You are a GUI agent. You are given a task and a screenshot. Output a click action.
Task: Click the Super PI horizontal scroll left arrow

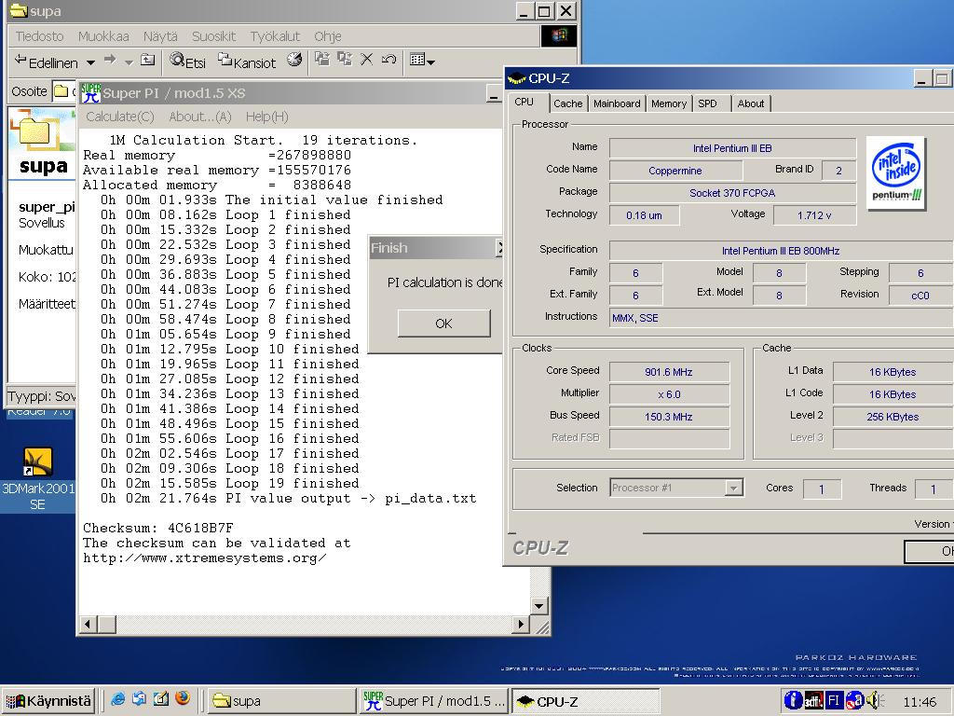pyautogui.click(x=88, y=624)
